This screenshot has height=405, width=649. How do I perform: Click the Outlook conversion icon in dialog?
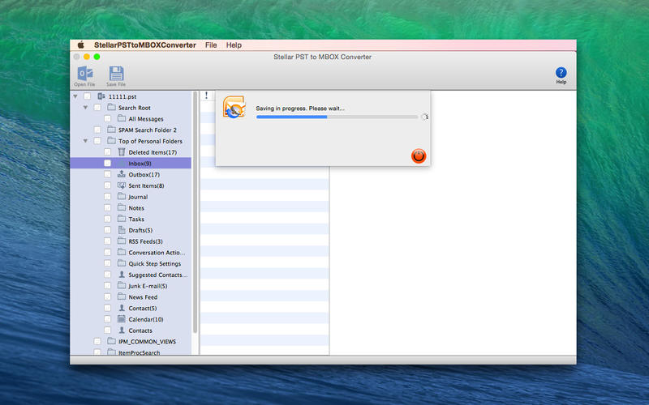click(x=234, y=107)
